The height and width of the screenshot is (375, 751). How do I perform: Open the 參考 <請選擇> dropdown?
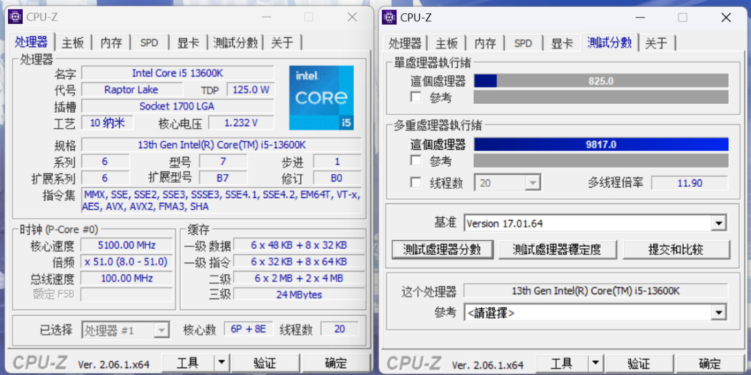pyautogui.click(x=595, y=313)
